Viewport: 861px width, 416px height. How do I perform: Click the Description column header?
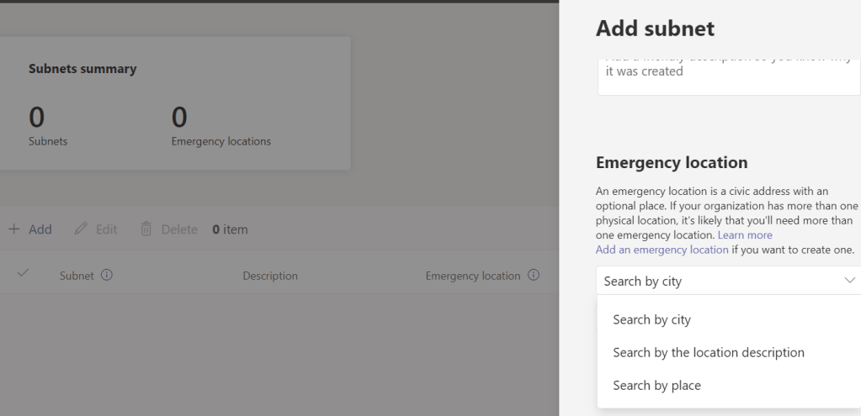270,276
